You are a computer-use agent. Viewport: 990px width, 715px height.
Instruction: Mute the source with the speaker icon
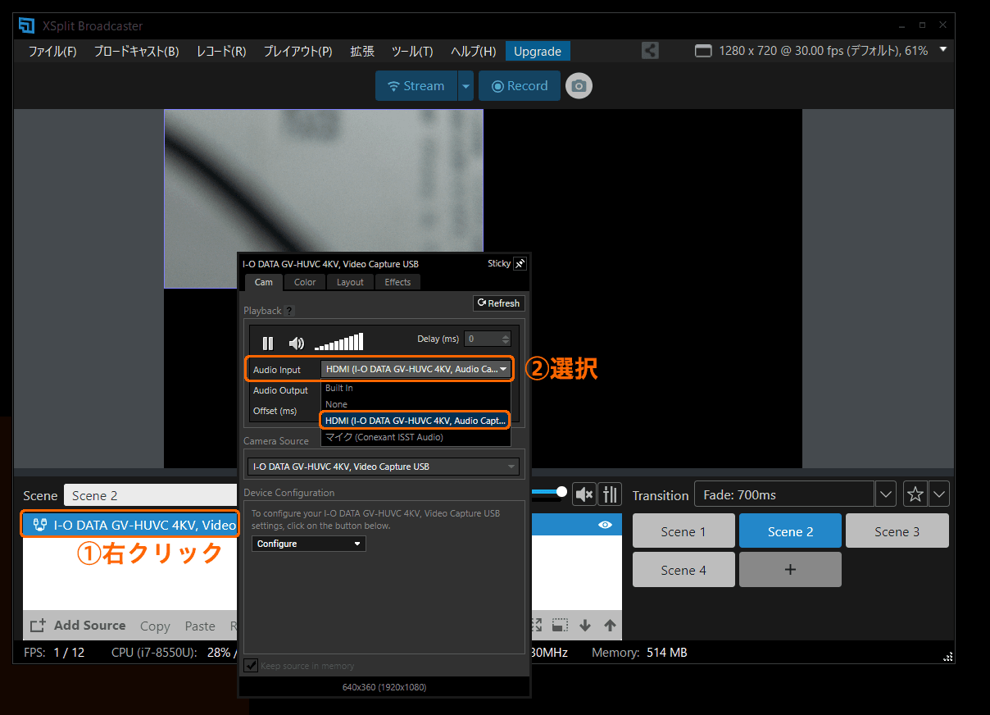point(297,344)
